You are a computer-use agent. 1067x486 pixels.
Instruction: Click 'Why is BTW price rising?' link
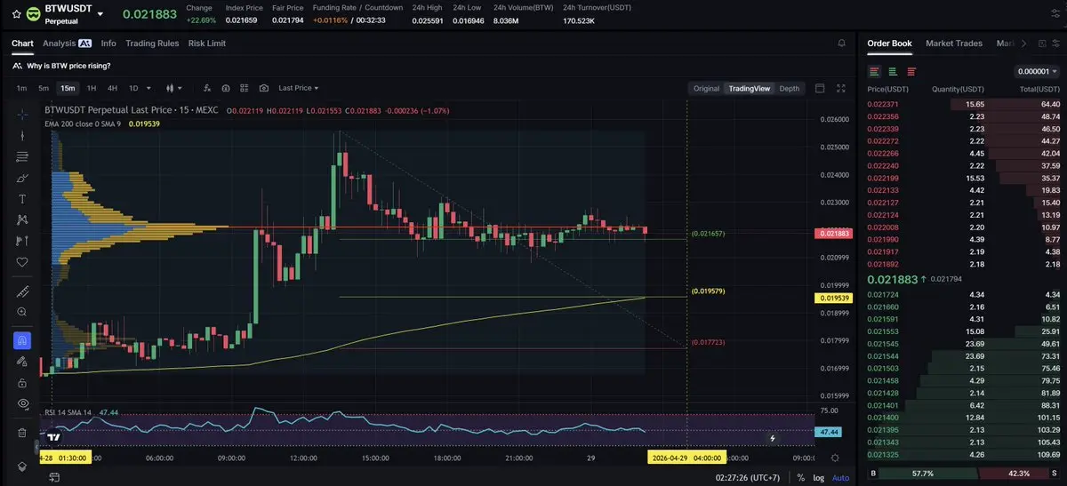68,66
